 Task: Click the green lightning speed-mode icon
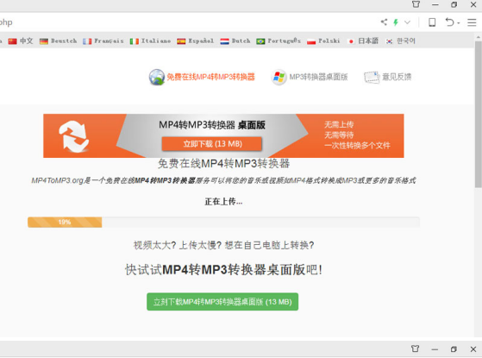[396, 22]
